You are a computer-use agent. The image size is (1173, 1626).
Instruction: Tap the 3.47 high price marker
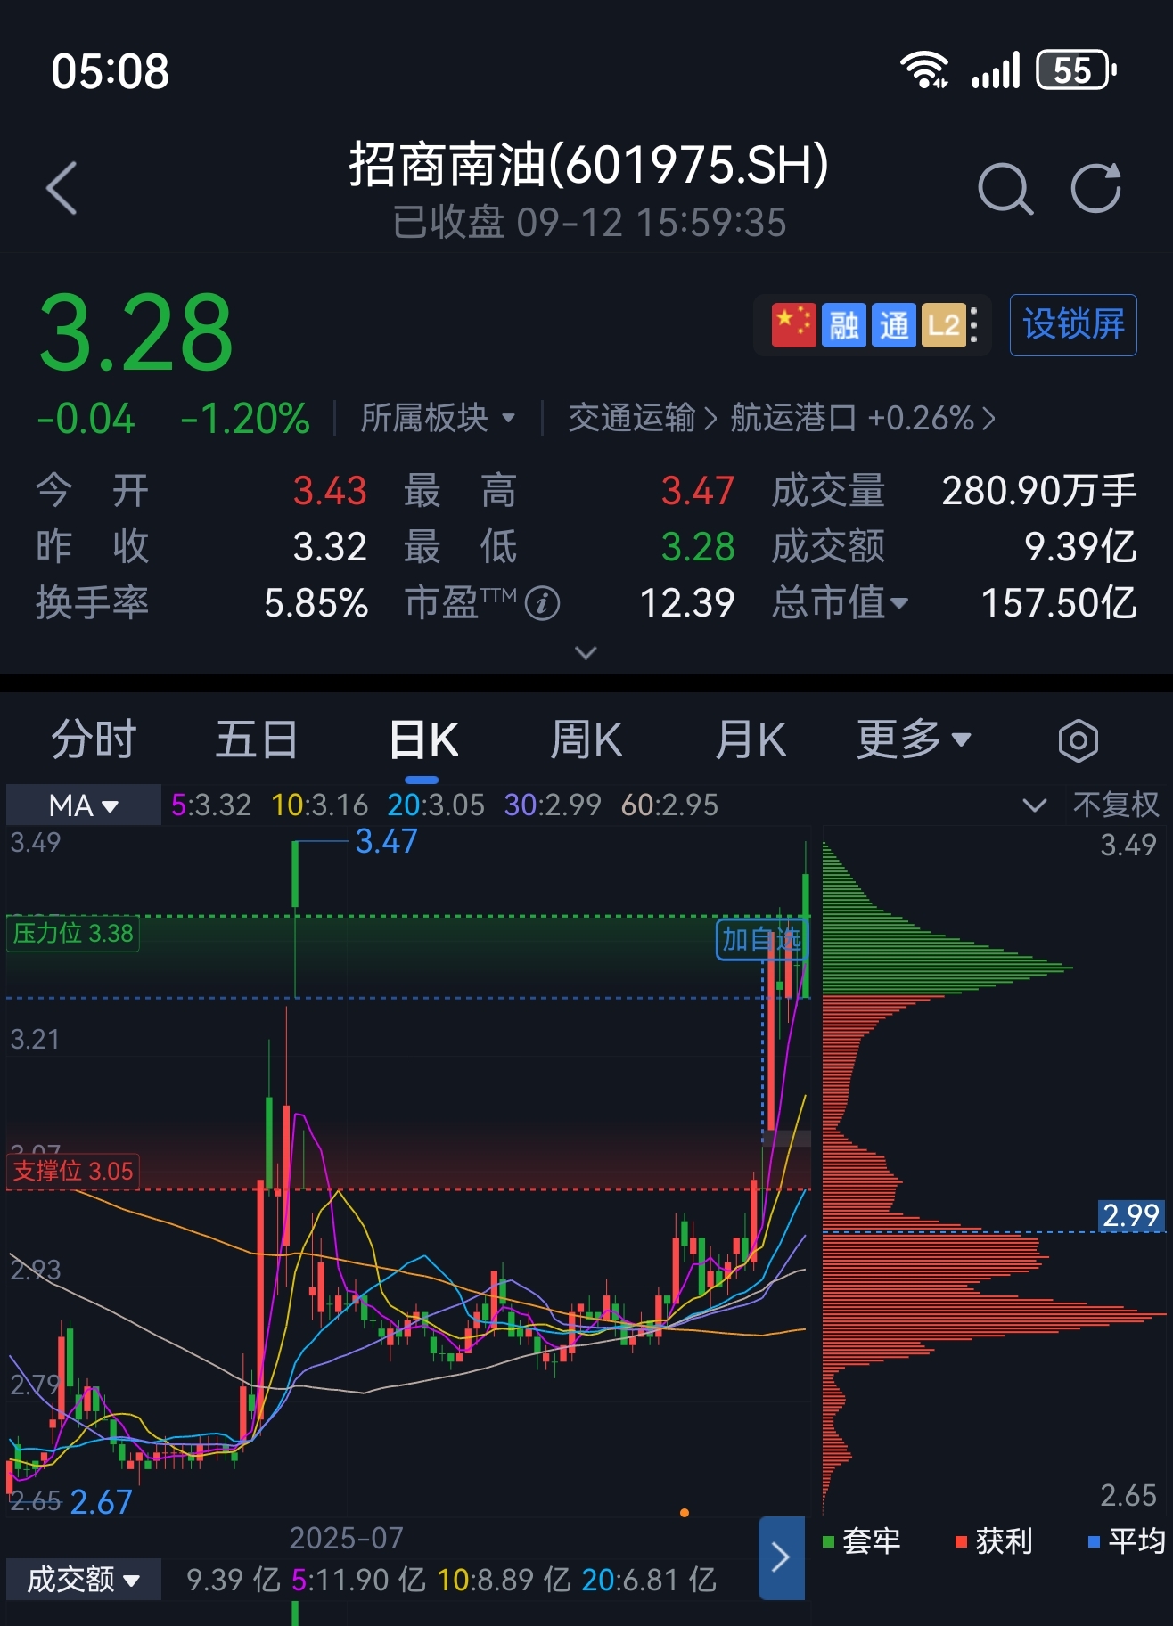(386, 841)
